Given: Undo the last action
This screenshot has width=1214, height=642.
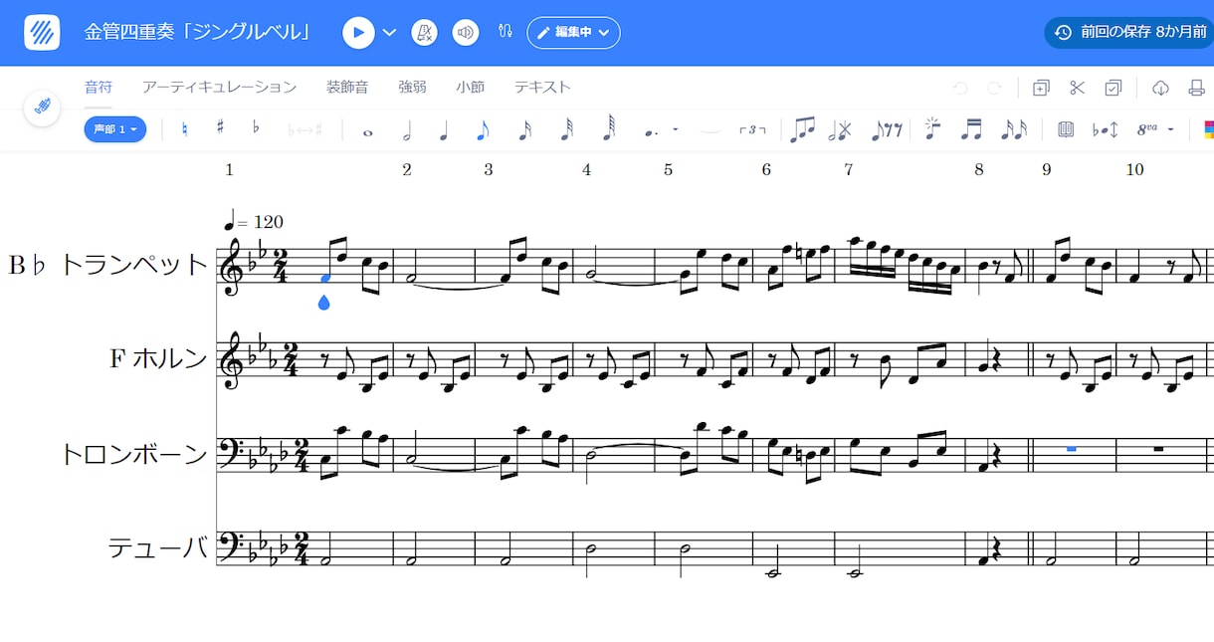Looking at the screenshot, I should click(x=960, y=88).
